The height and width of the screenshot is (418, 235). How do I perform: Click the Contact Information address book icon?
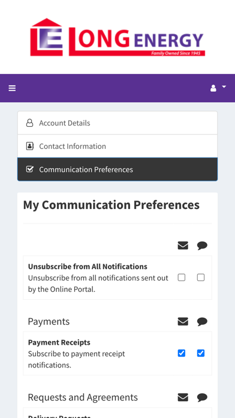pyautogui.click(x=30, y=146)
